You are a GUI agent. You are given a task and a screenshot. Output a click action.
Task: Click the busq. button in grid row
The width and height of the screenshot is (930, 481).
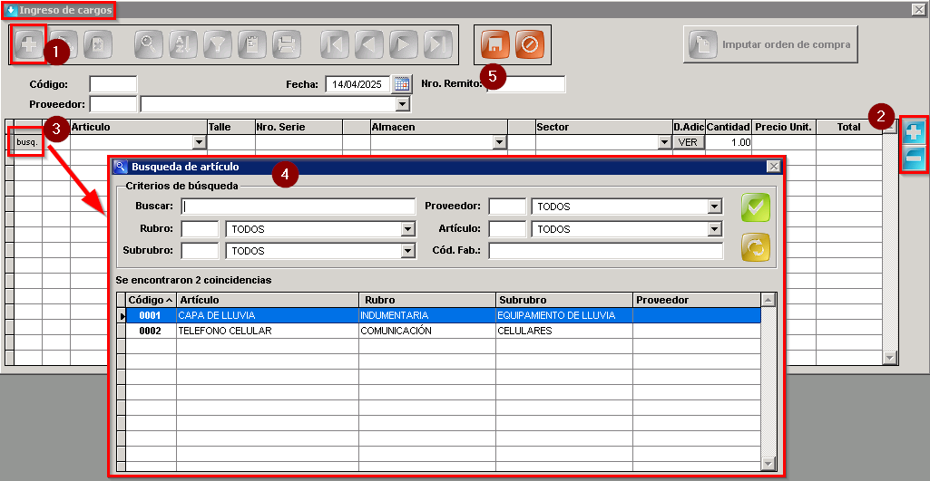coord(27,142)
